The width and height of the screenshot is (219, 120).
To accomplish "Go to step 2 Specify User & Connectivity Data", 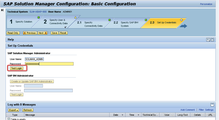I will point(58,22).
